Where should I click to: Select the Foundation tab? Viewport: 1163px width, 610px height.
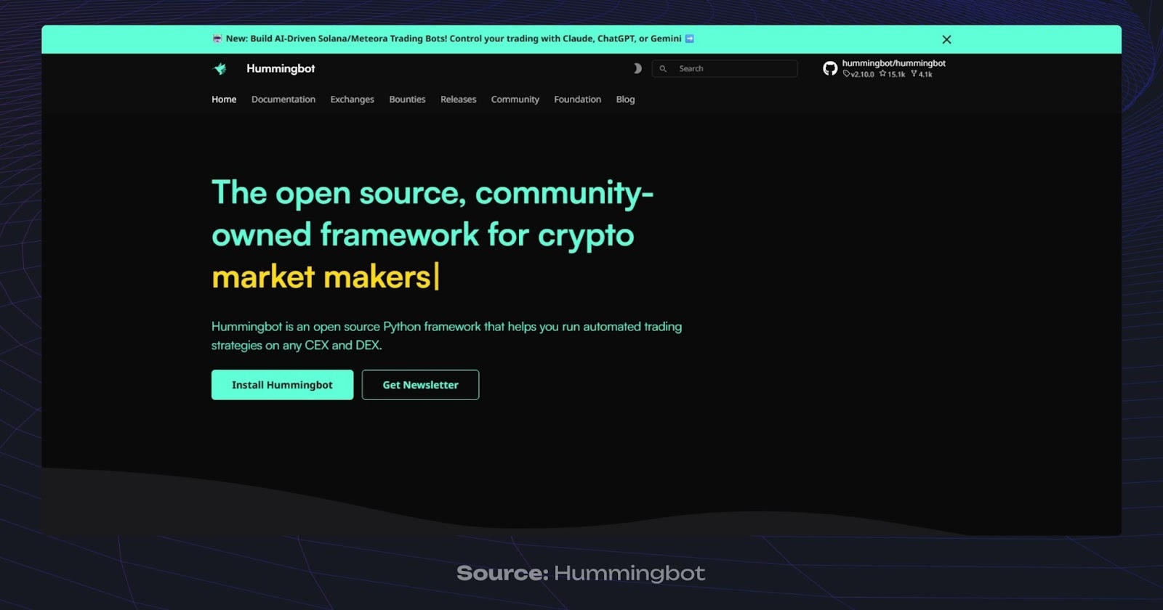click(577, 99)
